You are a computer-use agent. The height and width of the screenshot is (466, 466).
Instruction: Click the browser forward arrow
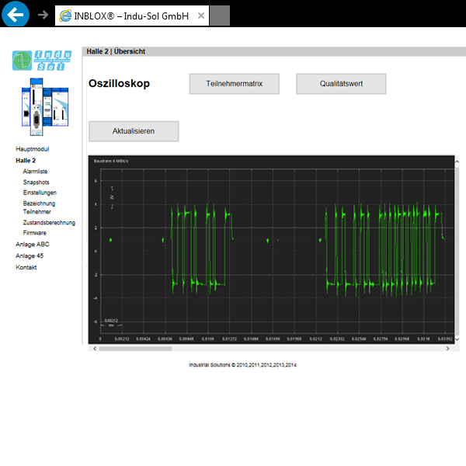point(43,15)
